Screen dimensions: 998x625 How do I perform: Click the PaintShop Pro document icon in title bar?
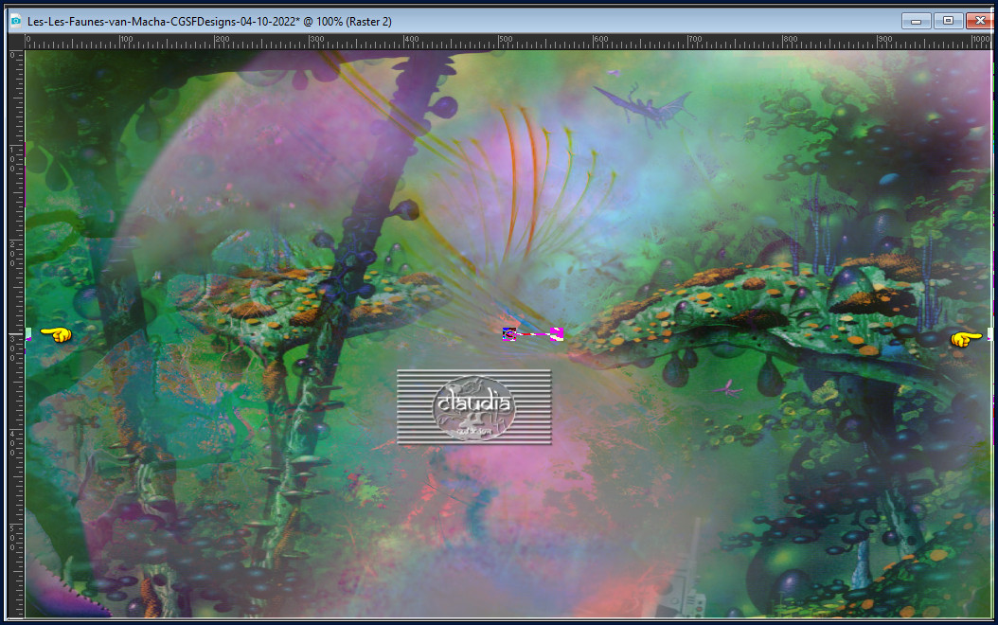[x=15, y=21]
